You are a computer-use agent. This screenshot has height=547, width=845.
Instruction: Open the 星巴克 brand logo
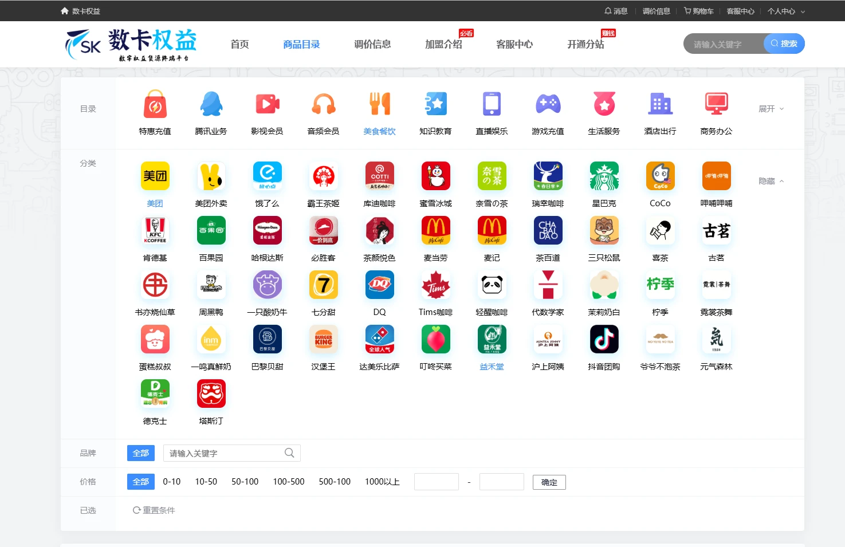coord(604,176)
